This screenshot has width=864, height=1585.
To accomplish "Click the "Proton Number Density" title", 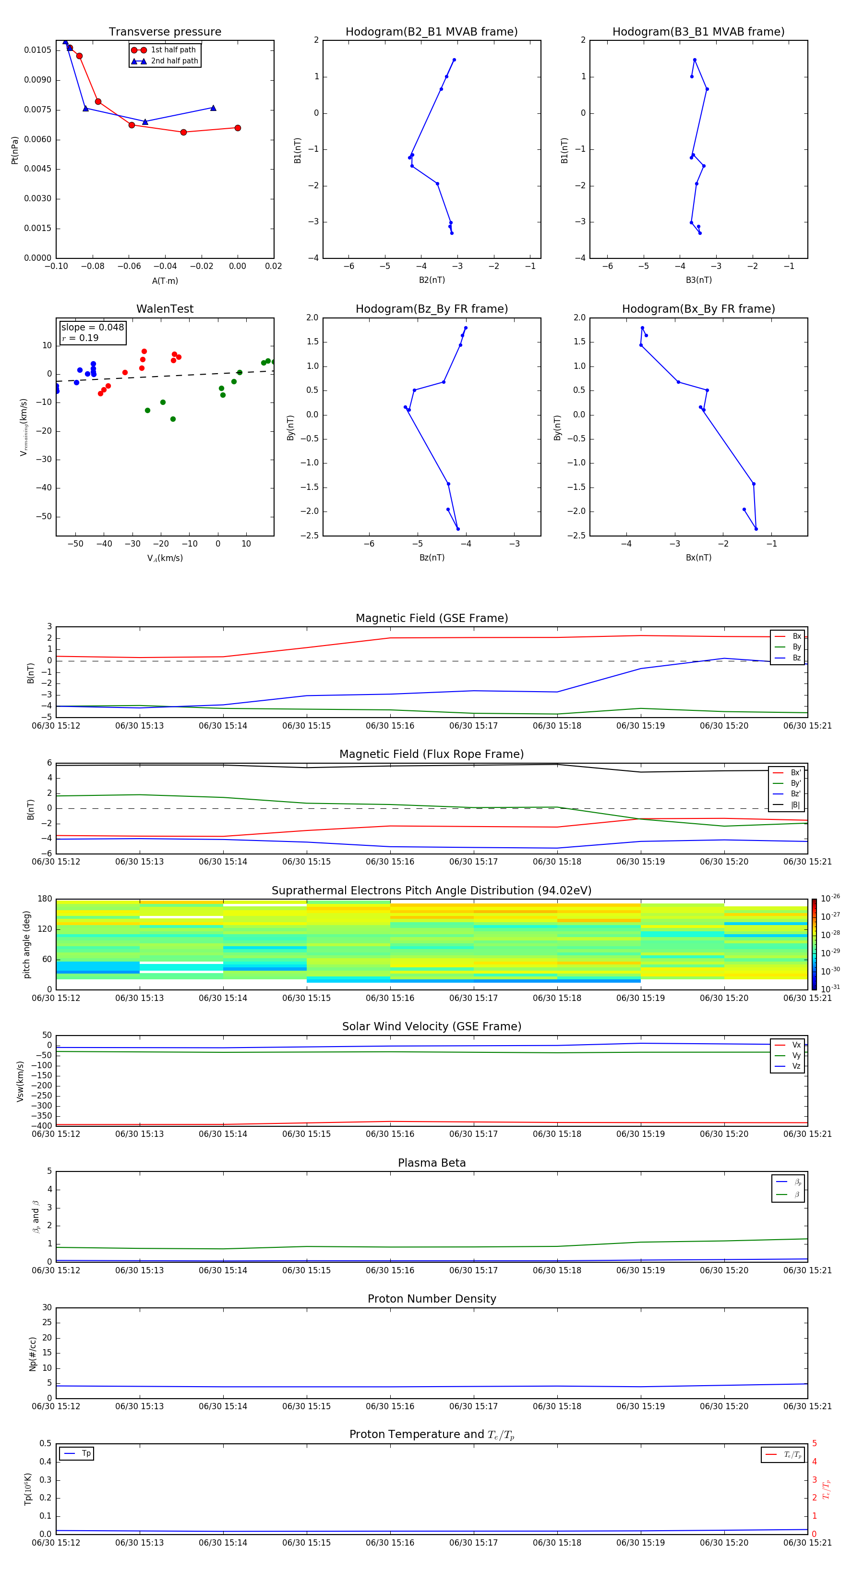I will click(x=432, y=1299).
